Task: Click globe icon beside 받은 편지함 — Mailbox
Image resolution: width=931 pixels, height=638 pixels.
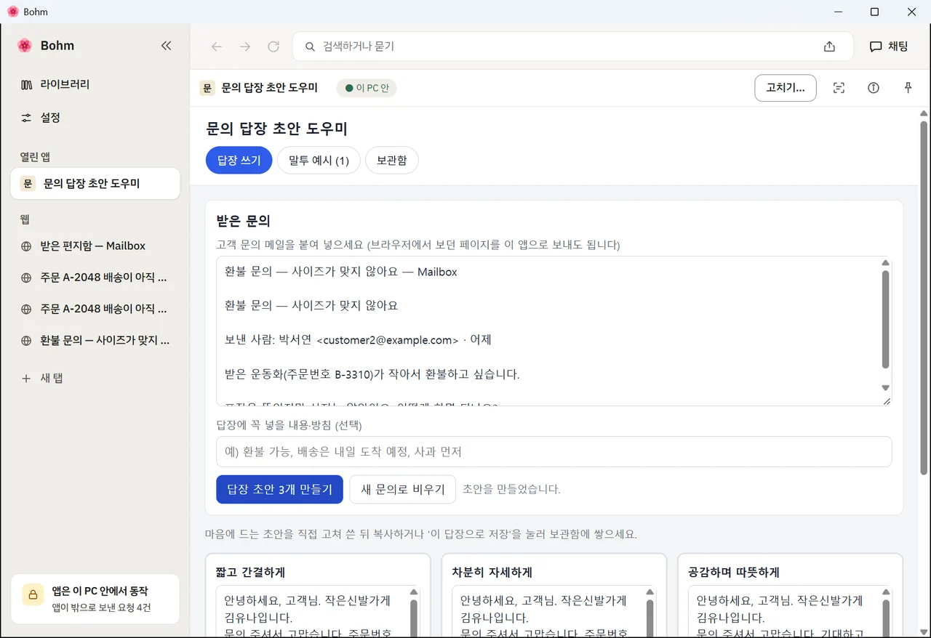Action: (x=26, y=246)
